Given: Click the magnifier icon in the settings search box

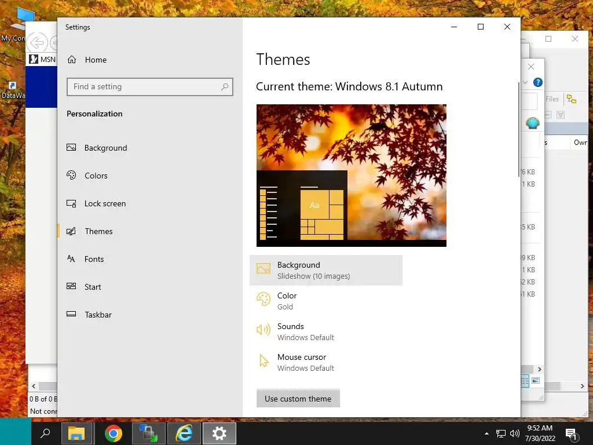Looking at the screenshot, I should [x=225, y=87].
